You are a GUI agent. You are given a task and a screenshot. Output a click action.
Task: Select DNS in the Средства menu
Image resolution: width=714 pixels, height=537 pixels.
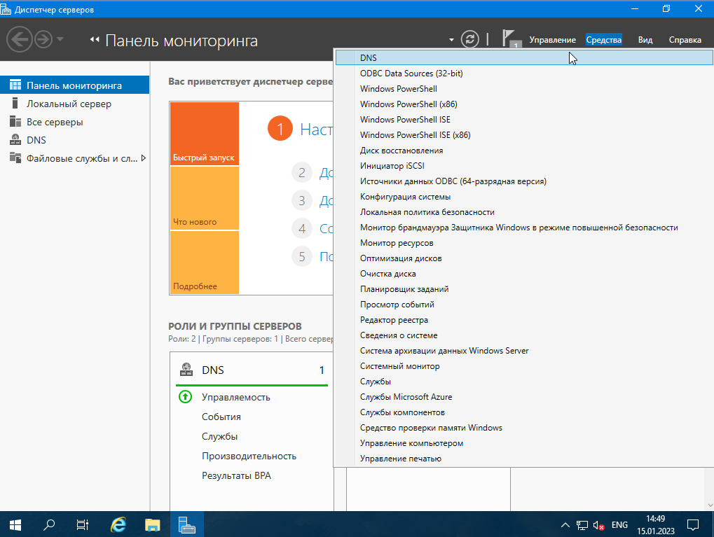[524, 58]
